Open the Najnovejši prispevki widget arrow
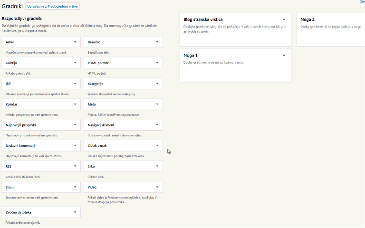The width and height of the screenshot is (365, 228). [x=75, y=125]
